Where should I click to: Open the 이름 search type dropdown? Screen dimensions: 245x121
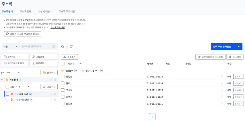pos(11,47)
